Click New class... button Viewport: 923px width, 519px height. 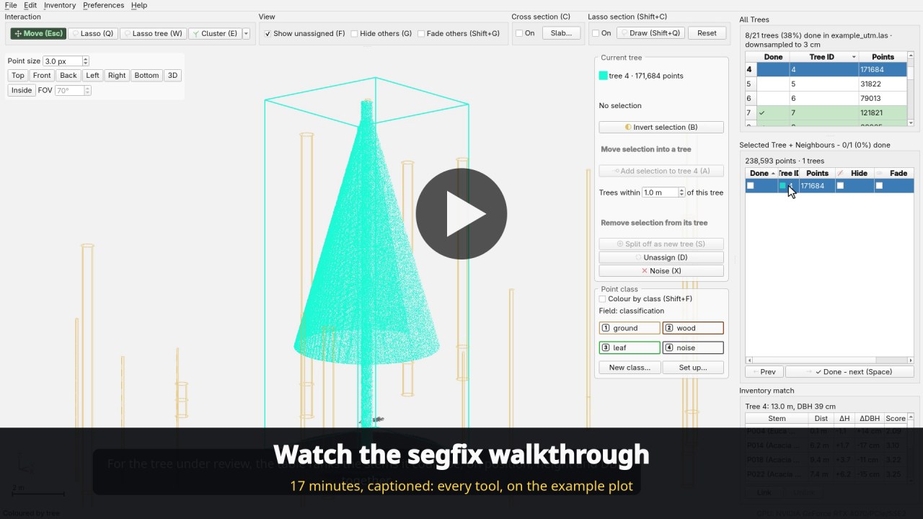pos(630,368)
